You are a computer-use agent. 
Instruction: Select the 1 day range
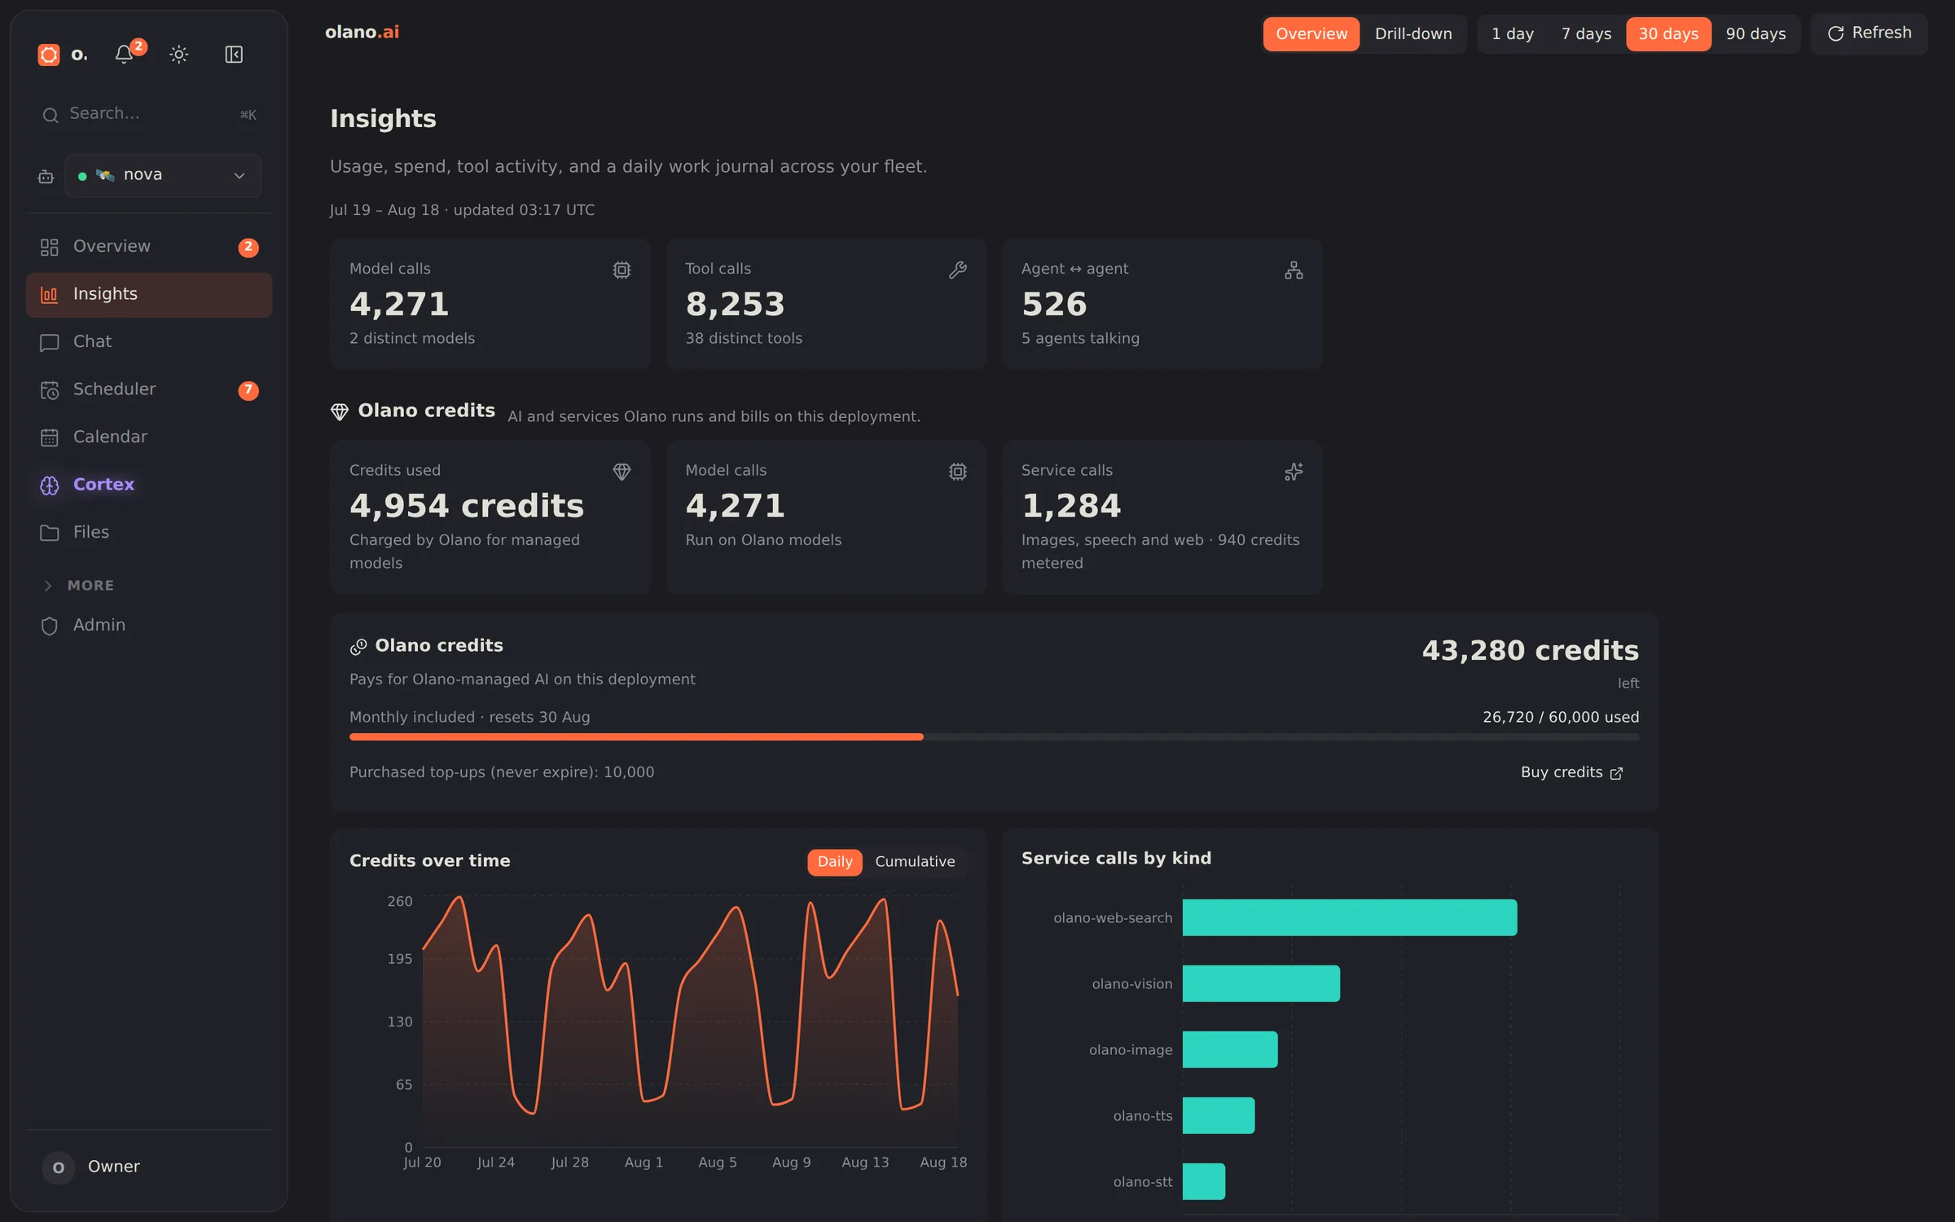(1512, 34)
